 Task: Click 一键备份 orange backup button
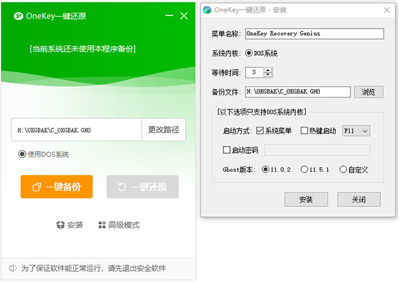57,186
